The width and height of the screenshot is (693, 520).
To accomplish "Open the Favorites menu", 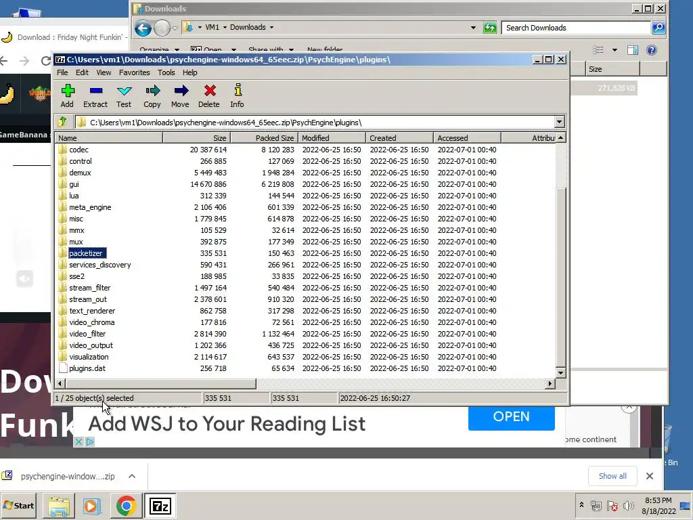I will click(135, 72).
